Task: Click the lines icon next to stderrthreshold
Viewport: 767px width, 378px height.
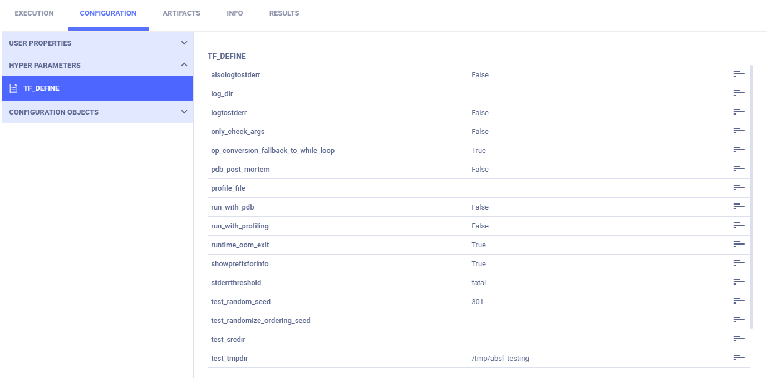Action: point(739,282)
